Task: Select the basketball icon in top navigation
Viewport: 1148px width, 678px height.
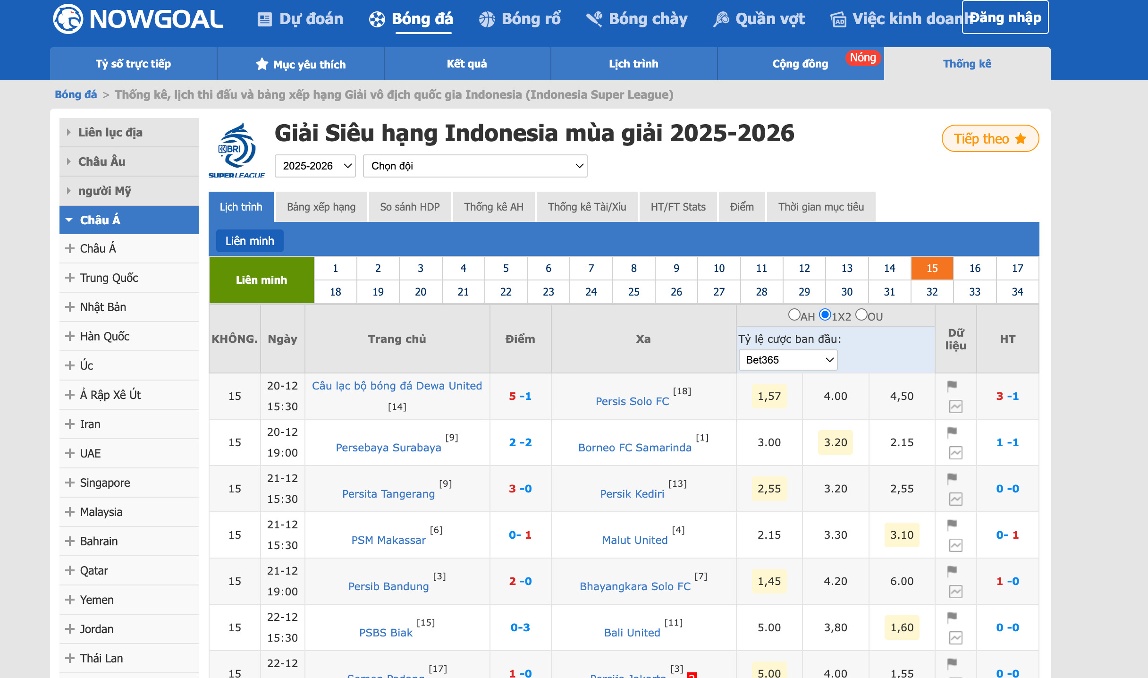Action: 486,18
